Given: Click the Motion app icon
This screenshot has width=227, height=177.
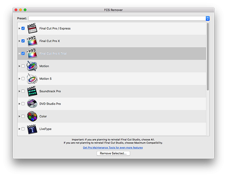Looking at the screenshot, I should 32,66.
